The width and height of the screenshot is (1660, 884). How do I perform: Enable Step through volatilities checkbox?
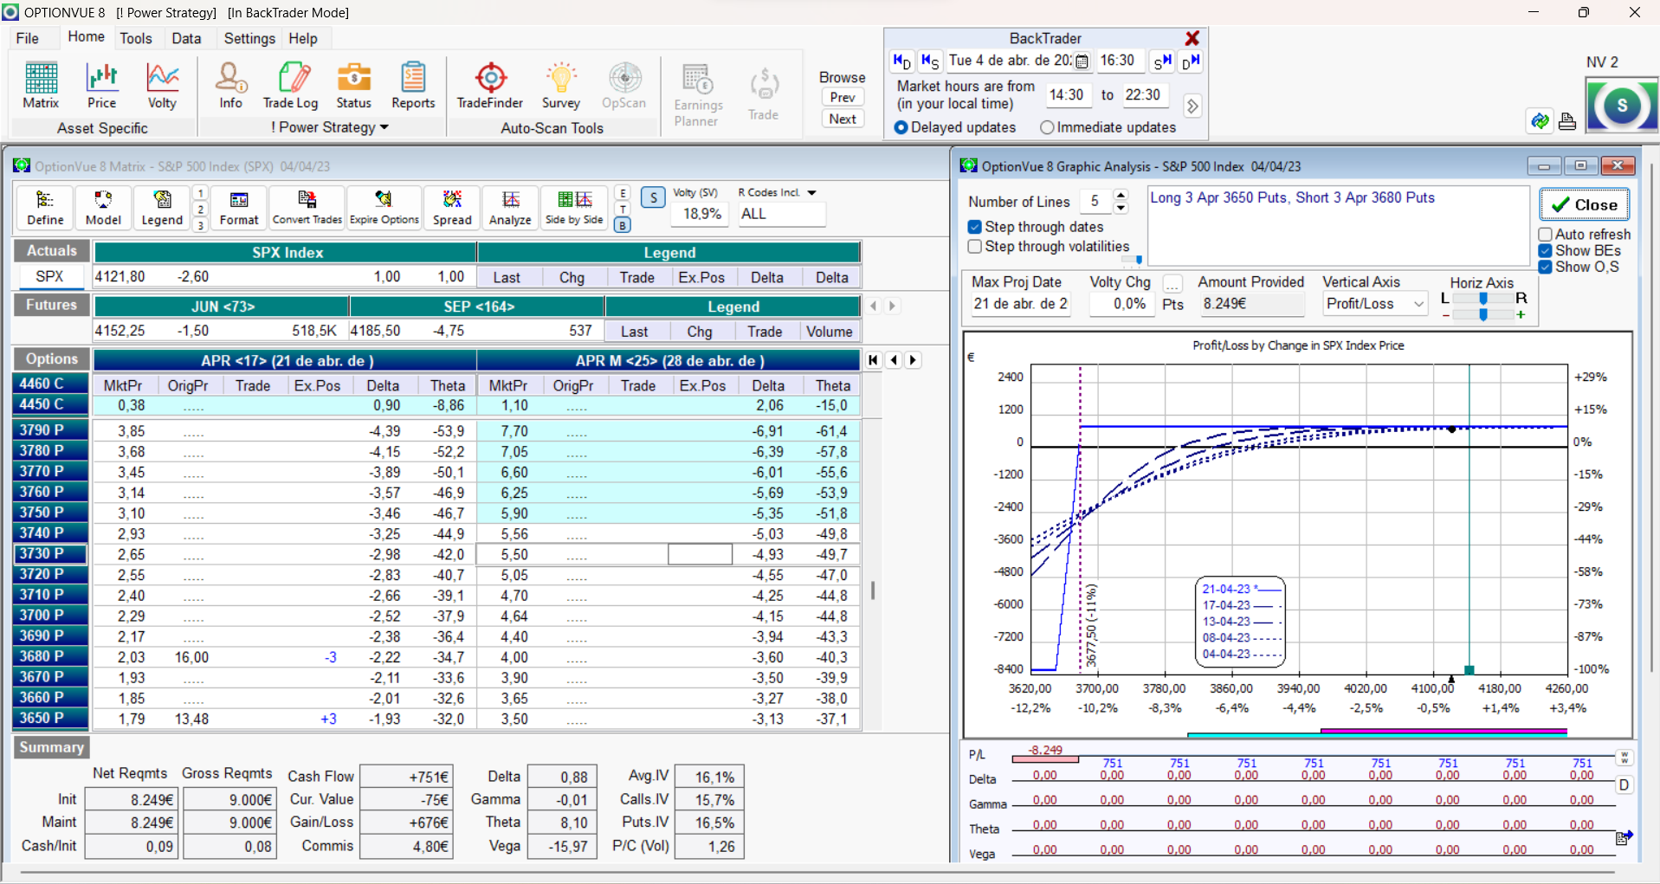tap(975, 247)
